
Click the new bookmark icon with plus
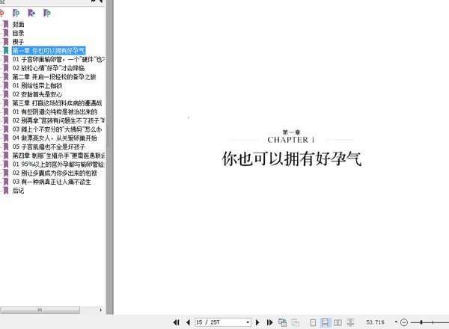pos(16,13)
